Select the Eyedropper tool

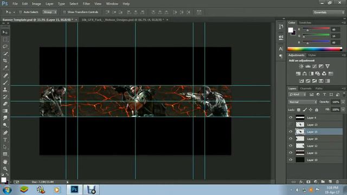click(x=5, y=68)
